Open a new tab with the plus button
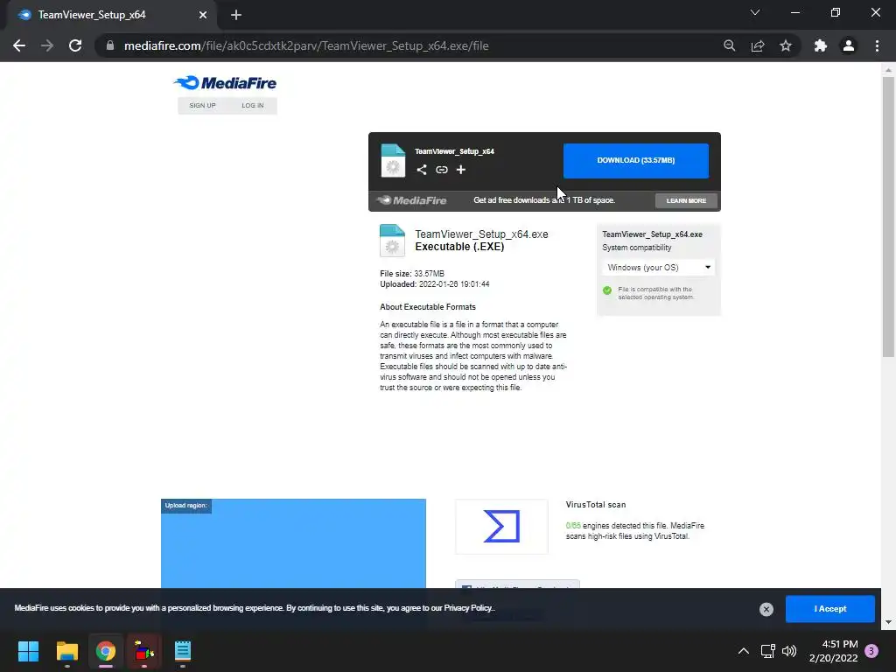 [236, 15]
